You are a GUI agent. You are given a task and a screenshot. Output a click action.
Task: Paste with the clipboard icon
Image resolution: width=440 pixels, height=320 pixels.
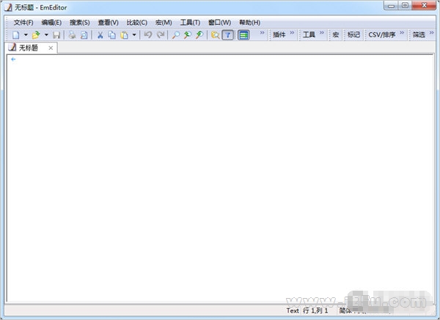[124, 35]
